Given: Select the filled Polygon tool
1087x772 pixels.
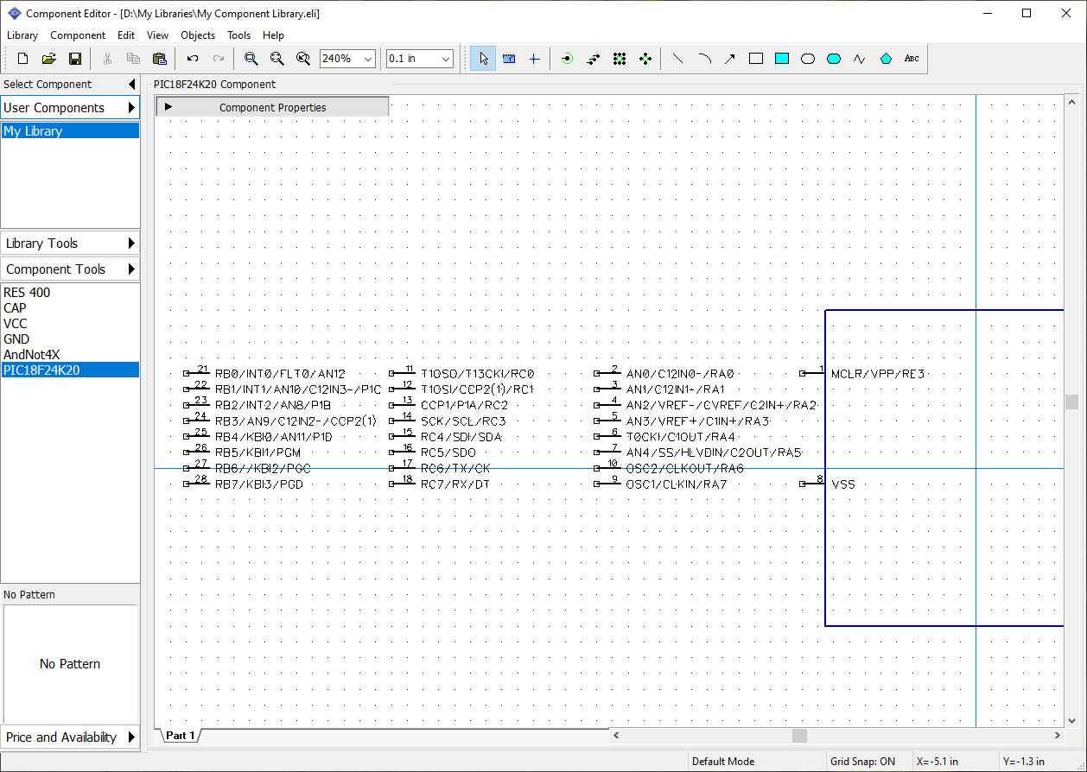Looking at the screenshot, I should pyautogui.click(x=886, y=59).
